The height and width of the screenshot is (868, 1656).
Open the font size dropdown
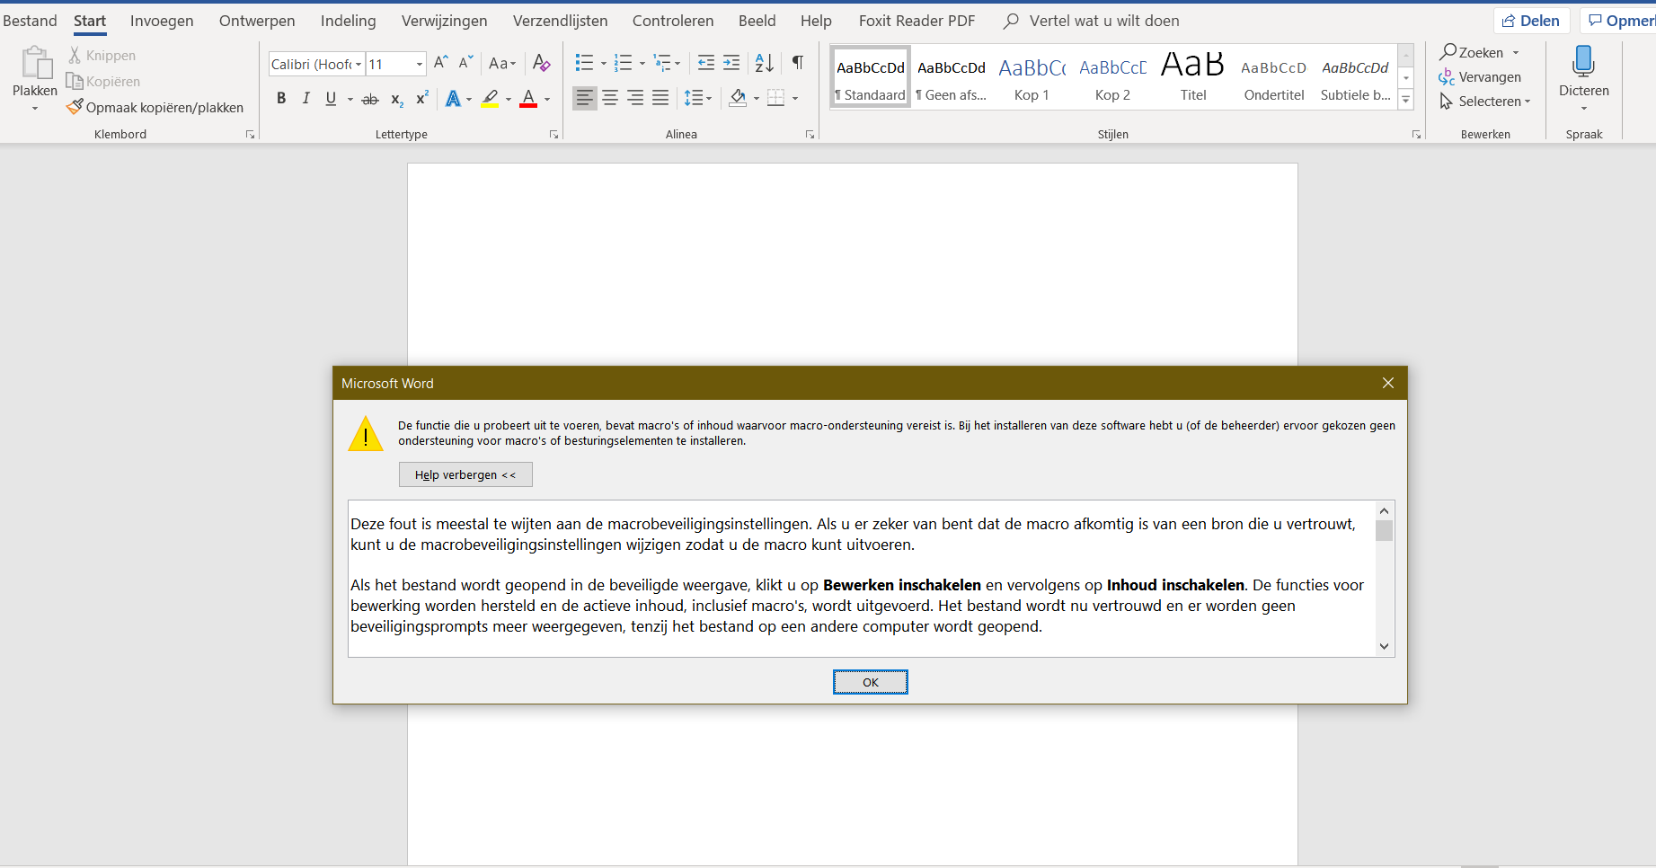pos(419,64)
